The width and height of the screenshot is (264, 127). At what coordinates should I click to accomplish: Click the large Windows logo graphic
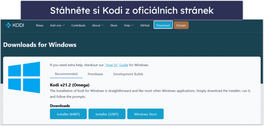click(x=24, y=77)
